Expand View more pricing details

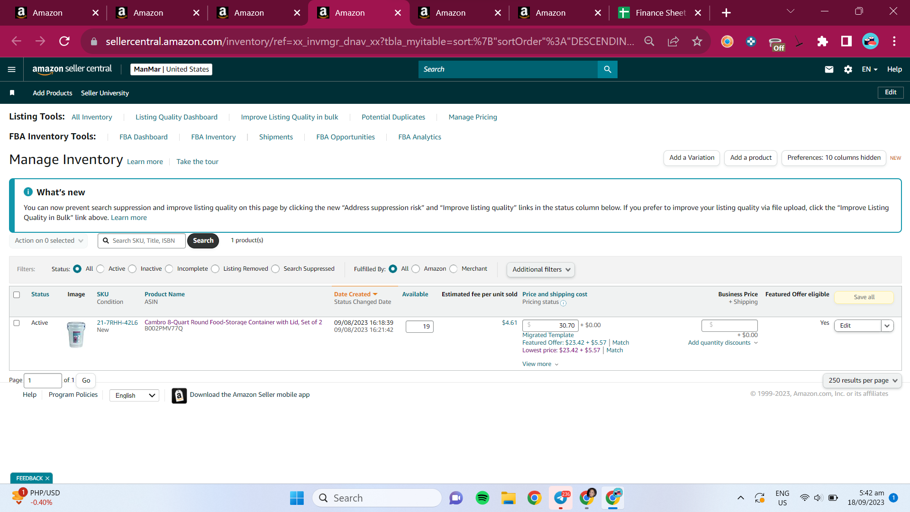click(540, 364)
